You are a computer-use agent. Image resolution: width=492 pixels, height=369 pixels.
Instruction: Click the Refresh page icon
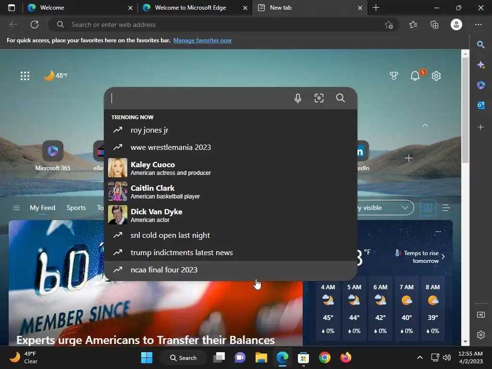pyautogui.click(x=35, y=25)
